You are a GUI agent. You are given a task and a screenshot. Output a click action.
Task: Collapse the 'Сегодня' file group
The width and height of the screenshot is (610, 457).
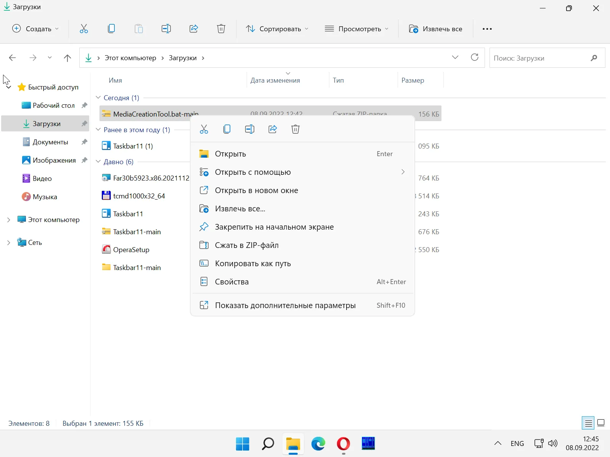[x=98, y=98]
